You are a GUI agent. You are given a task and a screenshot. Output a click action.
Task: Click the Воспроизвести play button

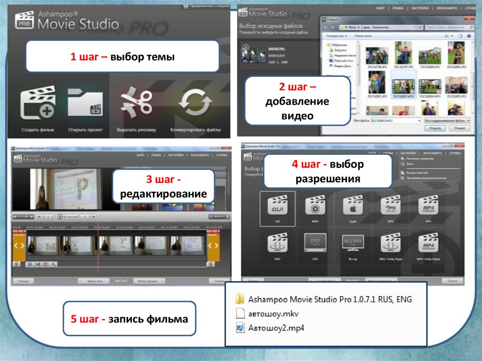tap(67, 217)
